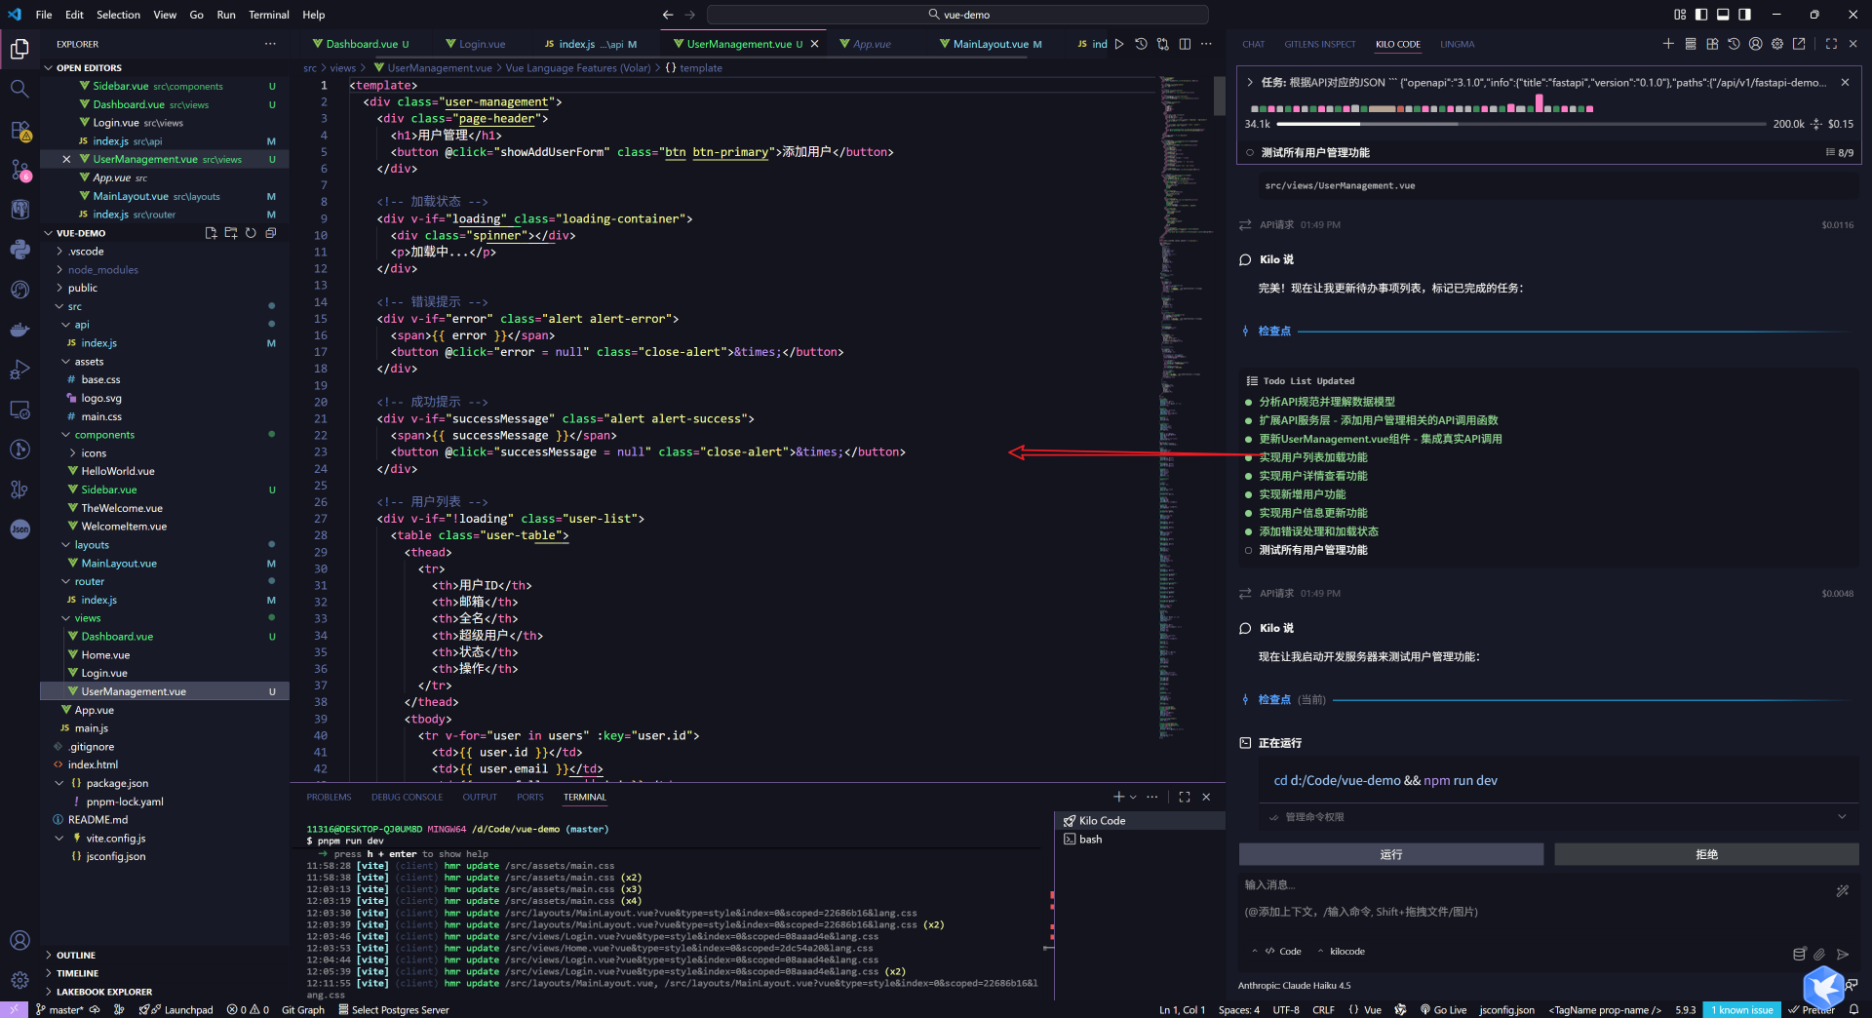Open the Terminal menu in menu bar

268,15
